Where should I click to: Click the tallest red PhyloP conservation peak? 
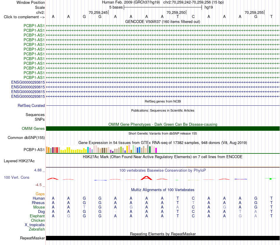coord(146,178)
